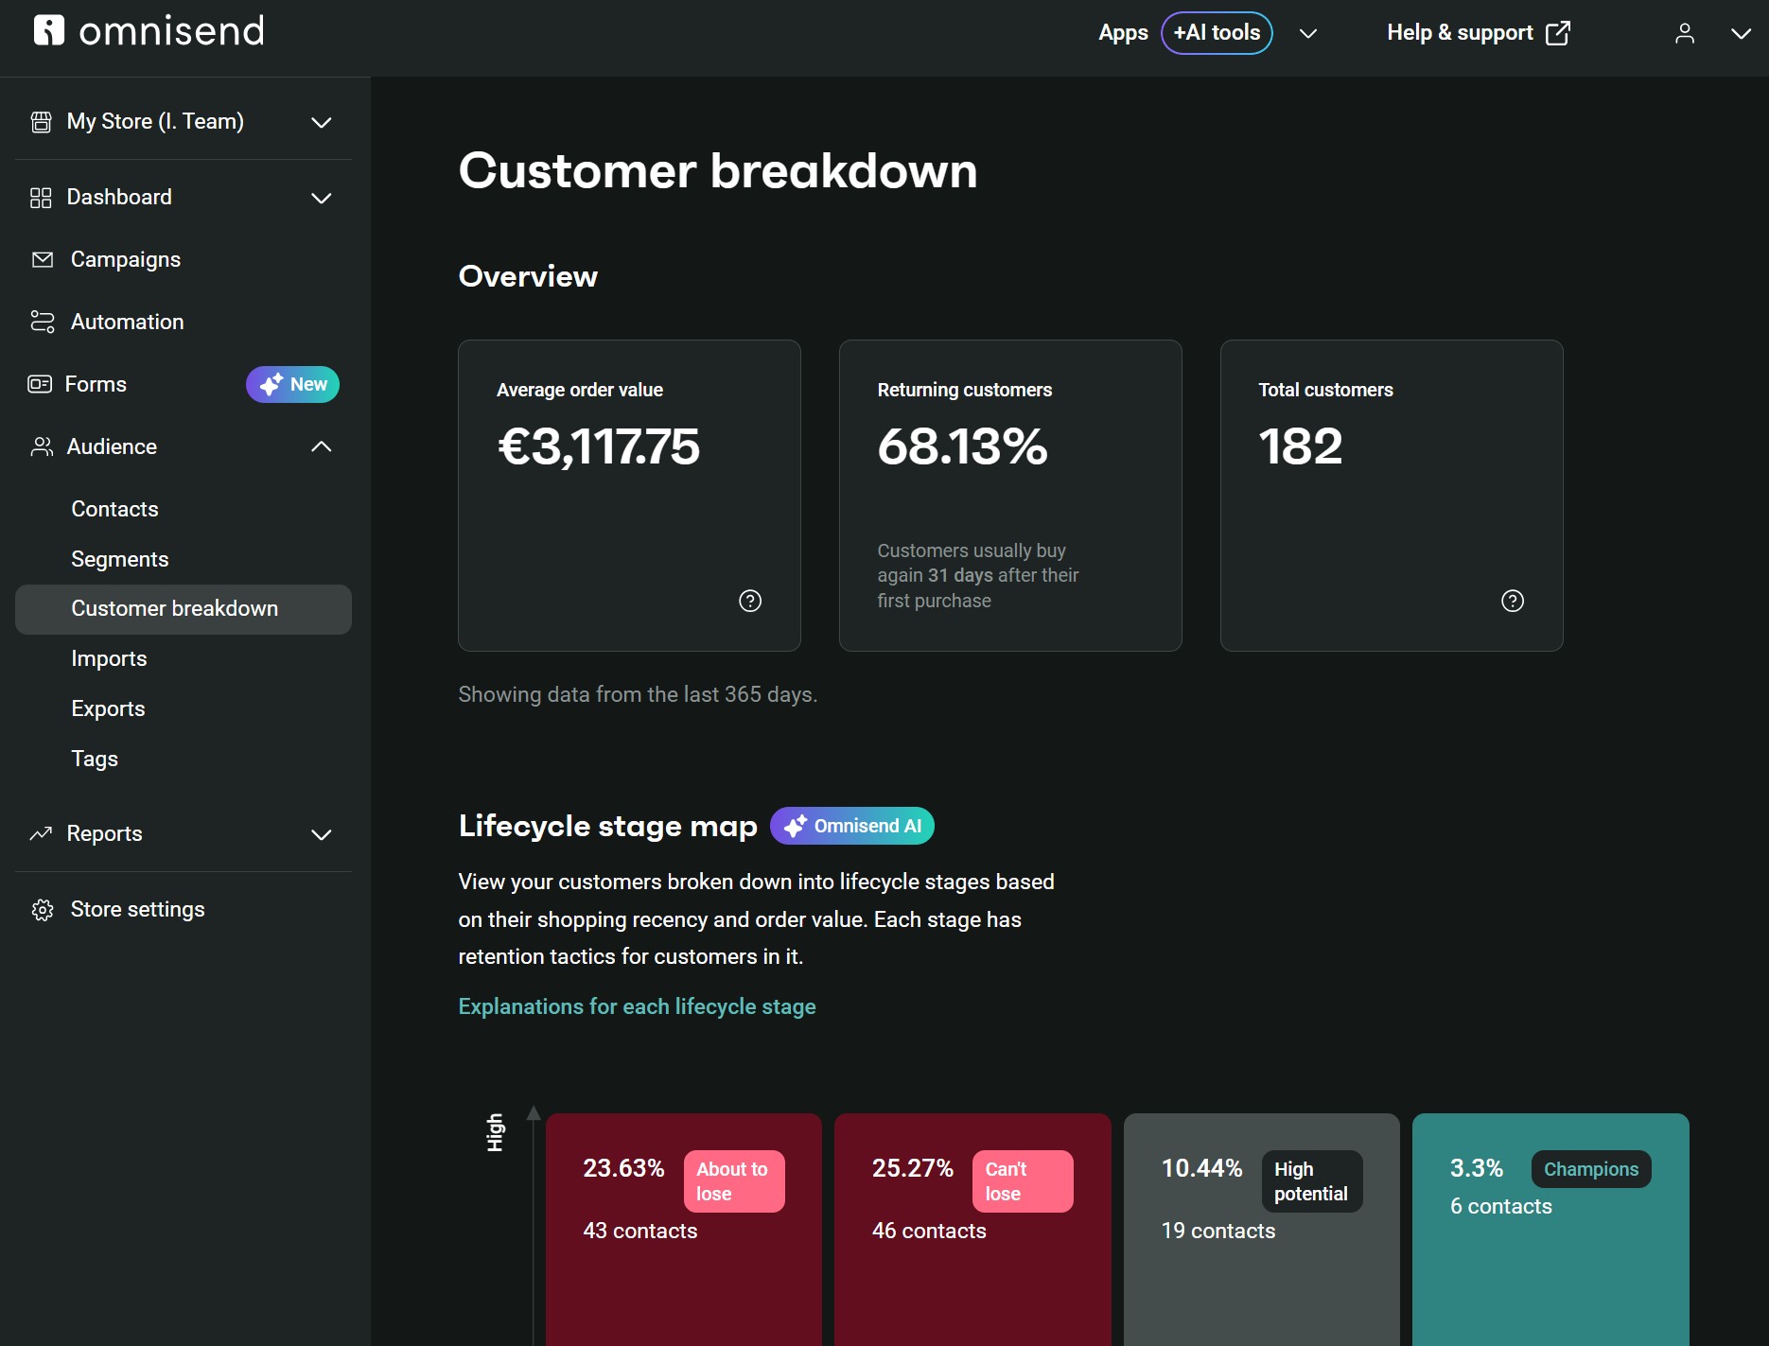Click the New badge next to Forms
Viewport: 1769px width, 1346px height.
coord(292,384)
